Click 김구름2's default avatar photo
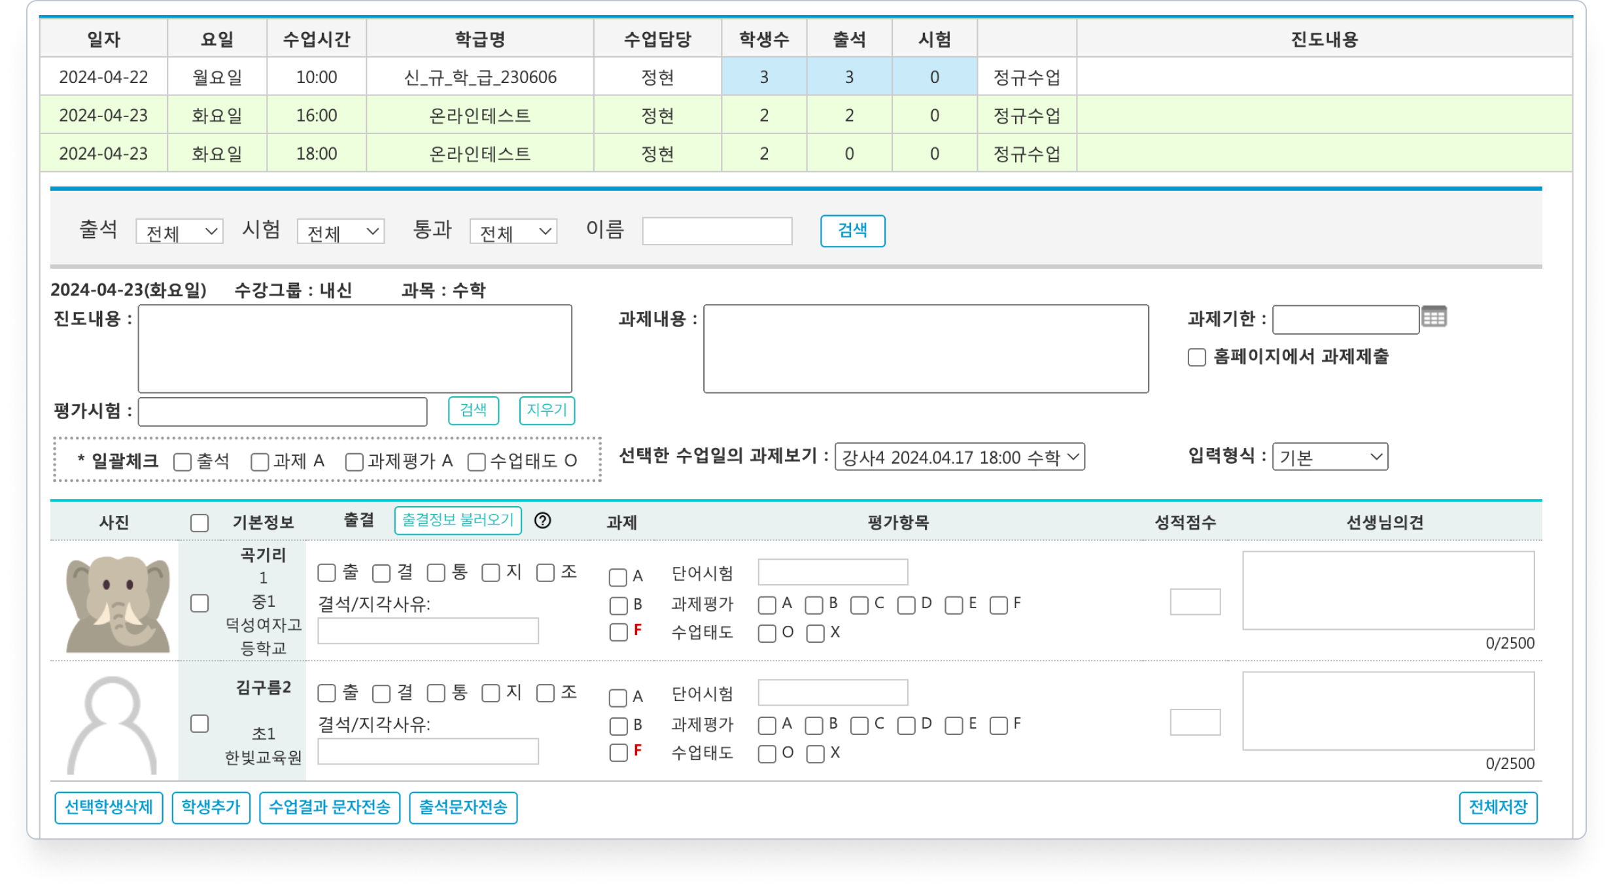Image resolution: width=1613 pixels, height=892 pixels. pos(112,725)
